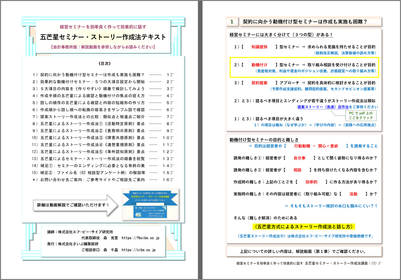Click the blue video explanation thumbnail image
401x280 pixels.
tap(150, 203)
